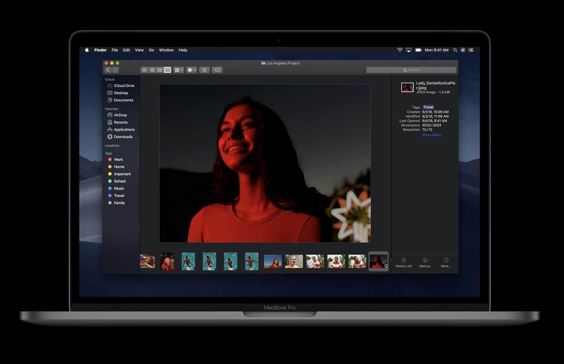The height and width of the screenshot is (364, 564).
Task: Open the gear Action menu dropdown
Action: pyautogui.click(x=192, y=70)
